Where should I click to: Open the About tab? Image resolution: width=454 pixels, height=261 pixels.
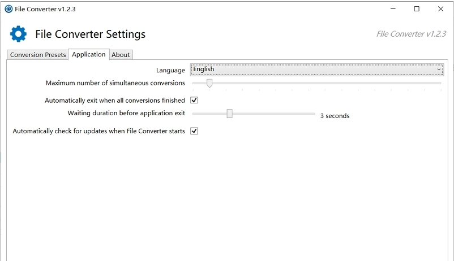tap(121, 55)
